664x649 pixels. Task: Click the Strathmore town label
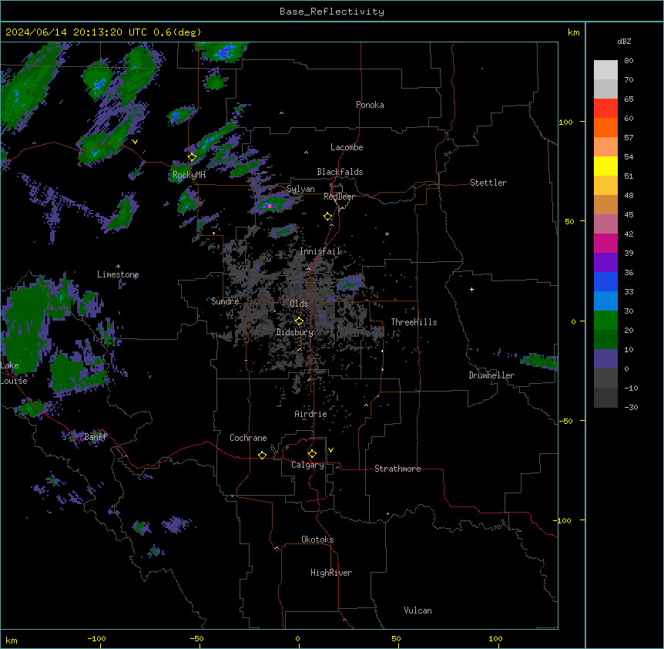click(x=397, y=469)
